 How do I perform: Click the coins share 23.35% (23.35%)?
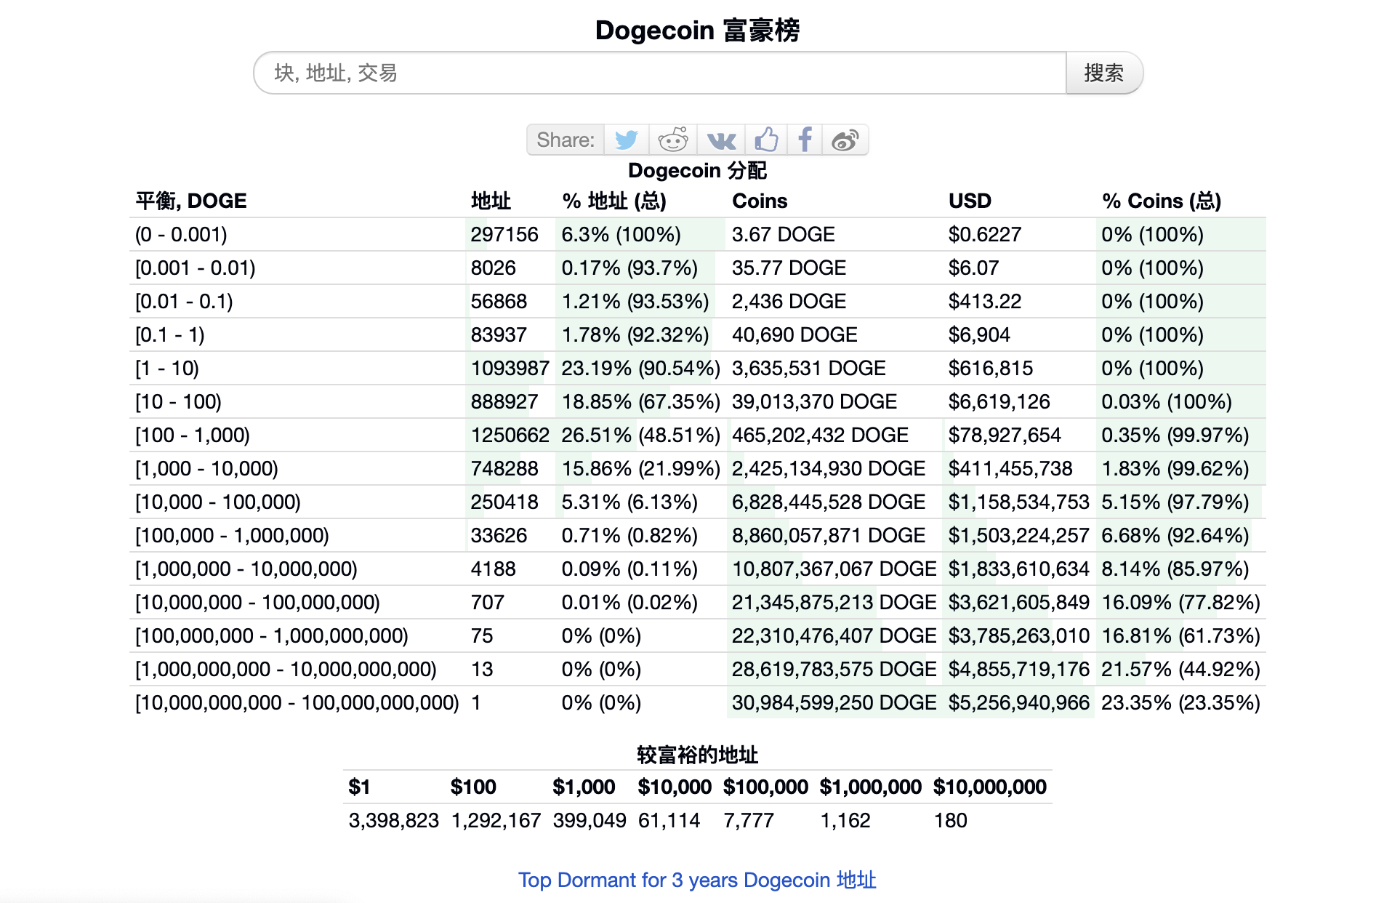coord(1180,702)
